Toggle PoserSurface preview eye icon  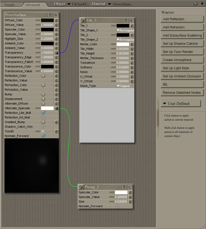56,15
